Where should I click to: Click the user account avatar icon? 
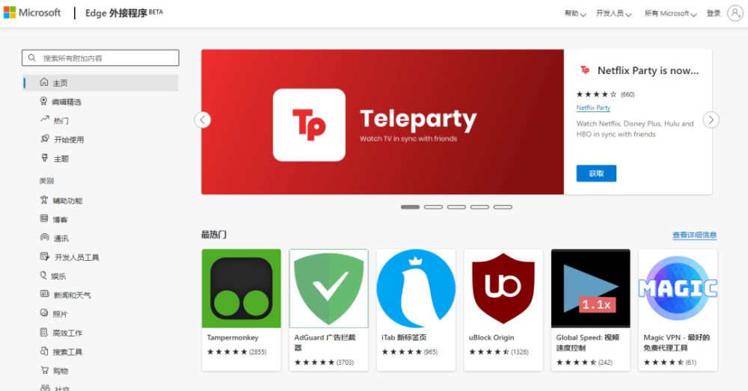pos(735,13)
